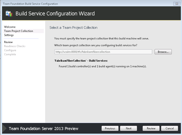This screenshot has width=182, height=135.
Task: Click the footer arrow graphic beside Team Foundation Server
Action: (5, 128)
